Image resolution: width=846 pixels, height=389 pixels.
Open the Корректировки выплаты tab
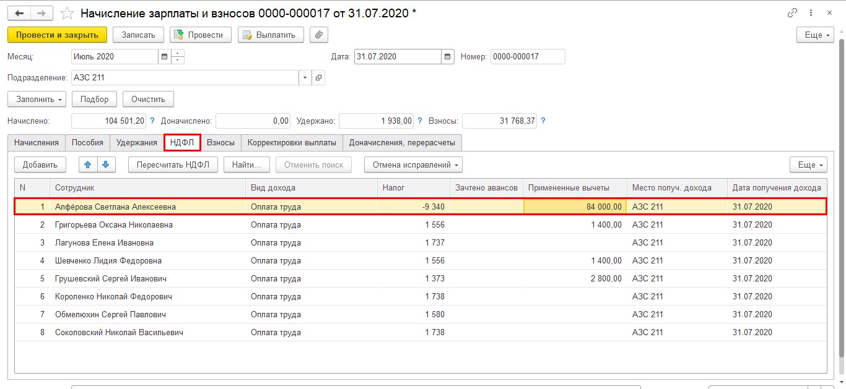[x=292, y=143]
